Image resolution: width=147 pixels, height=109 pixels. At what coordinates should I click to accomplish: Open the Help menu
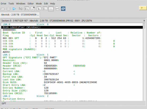click(x=52, y=4)
